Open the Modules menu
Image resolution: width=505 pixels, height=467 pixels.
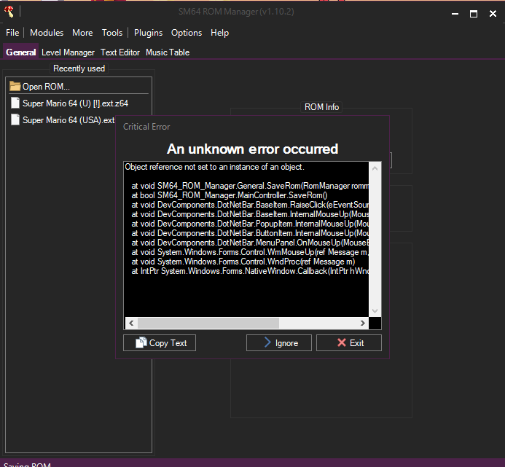pos(47,33)
